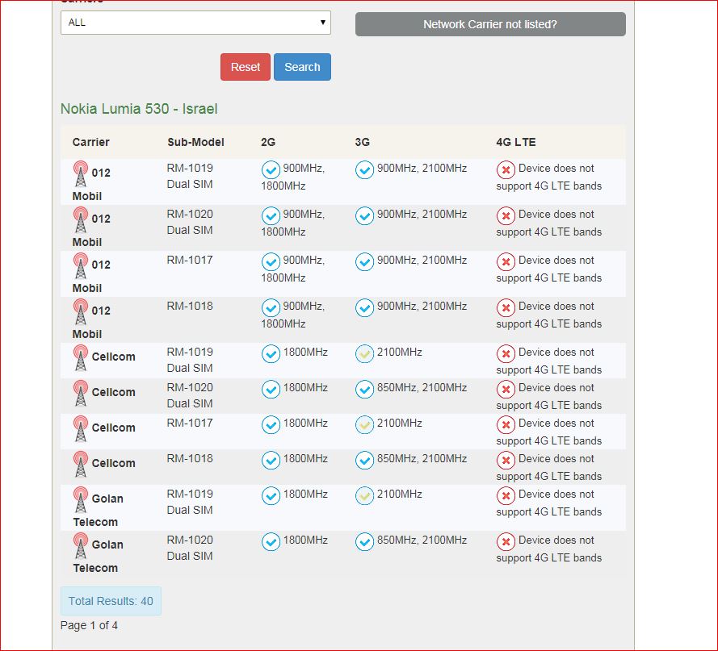Click RM-1019 Dual SIM in first 012 Mobil row

coord(190,176)
